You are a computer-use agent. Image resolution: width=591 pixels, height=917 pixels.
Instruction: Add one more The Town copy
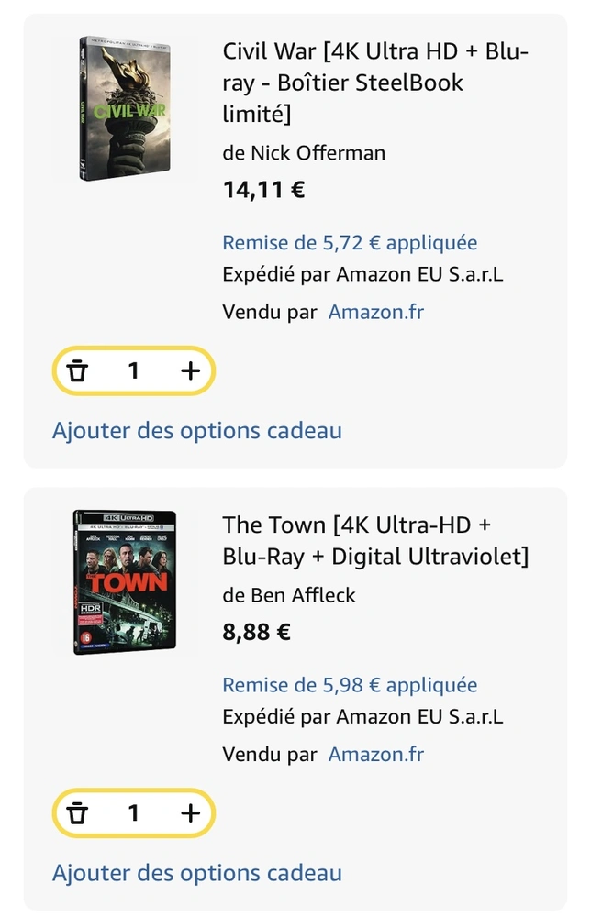pos(190,812)
